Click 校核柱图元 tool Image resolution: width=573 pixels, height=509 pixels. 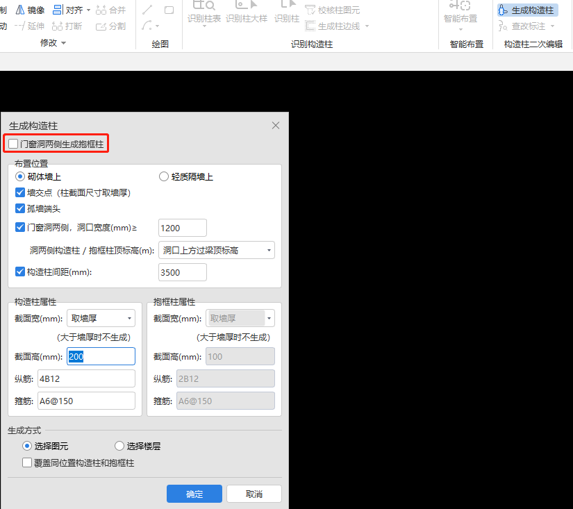click(332, 10)
